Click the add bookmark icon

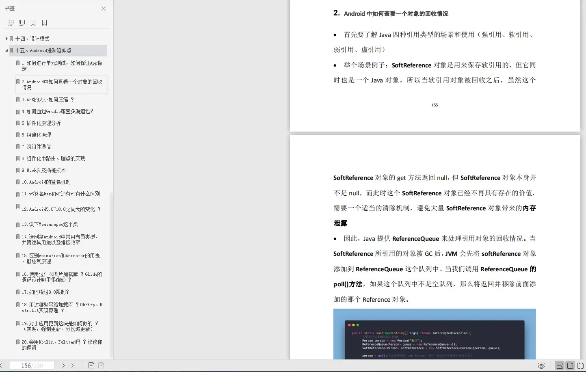click(x=33, y=23)
